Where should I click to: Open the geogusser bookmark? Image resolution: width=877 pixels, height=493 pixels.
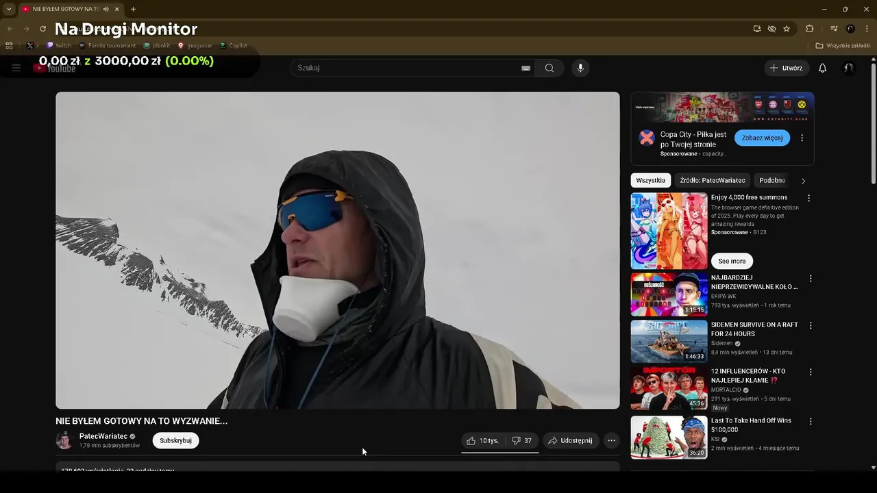[195, 46]
